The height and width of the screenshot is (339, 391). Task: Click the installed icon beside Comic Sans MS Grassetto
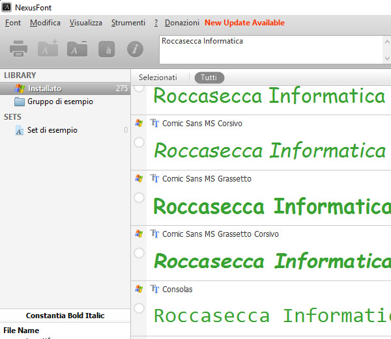tap(139, 178)
